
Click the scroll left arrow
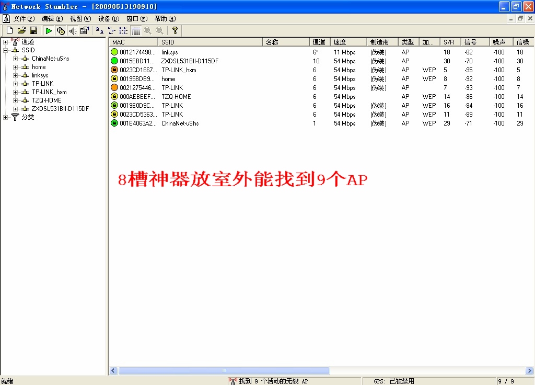pos(113,371)
